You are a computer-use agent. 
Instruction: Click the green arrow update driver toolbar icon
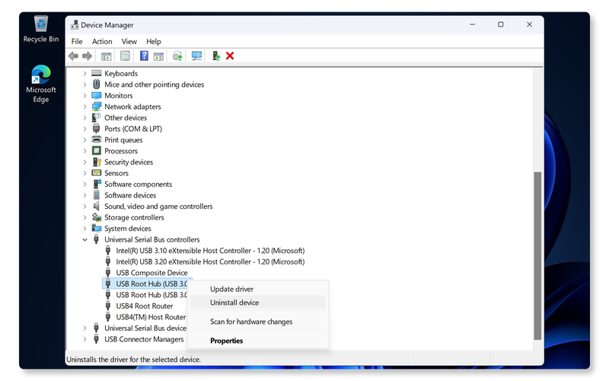coord(216,56)
